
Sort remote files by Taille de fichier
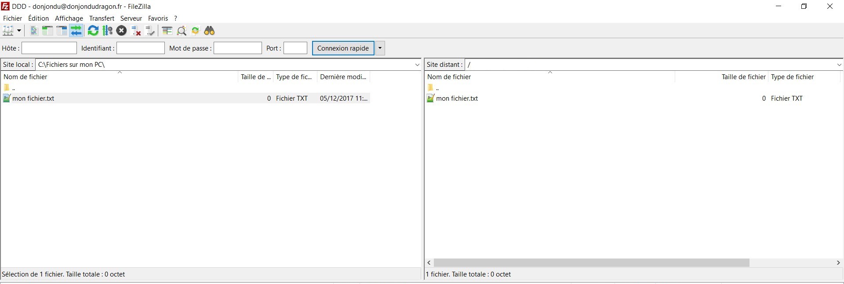721,77
